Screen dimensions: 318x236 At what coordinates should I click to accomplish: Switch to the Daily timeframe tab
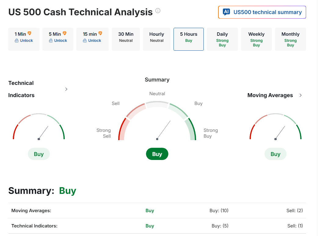(222, 39)
